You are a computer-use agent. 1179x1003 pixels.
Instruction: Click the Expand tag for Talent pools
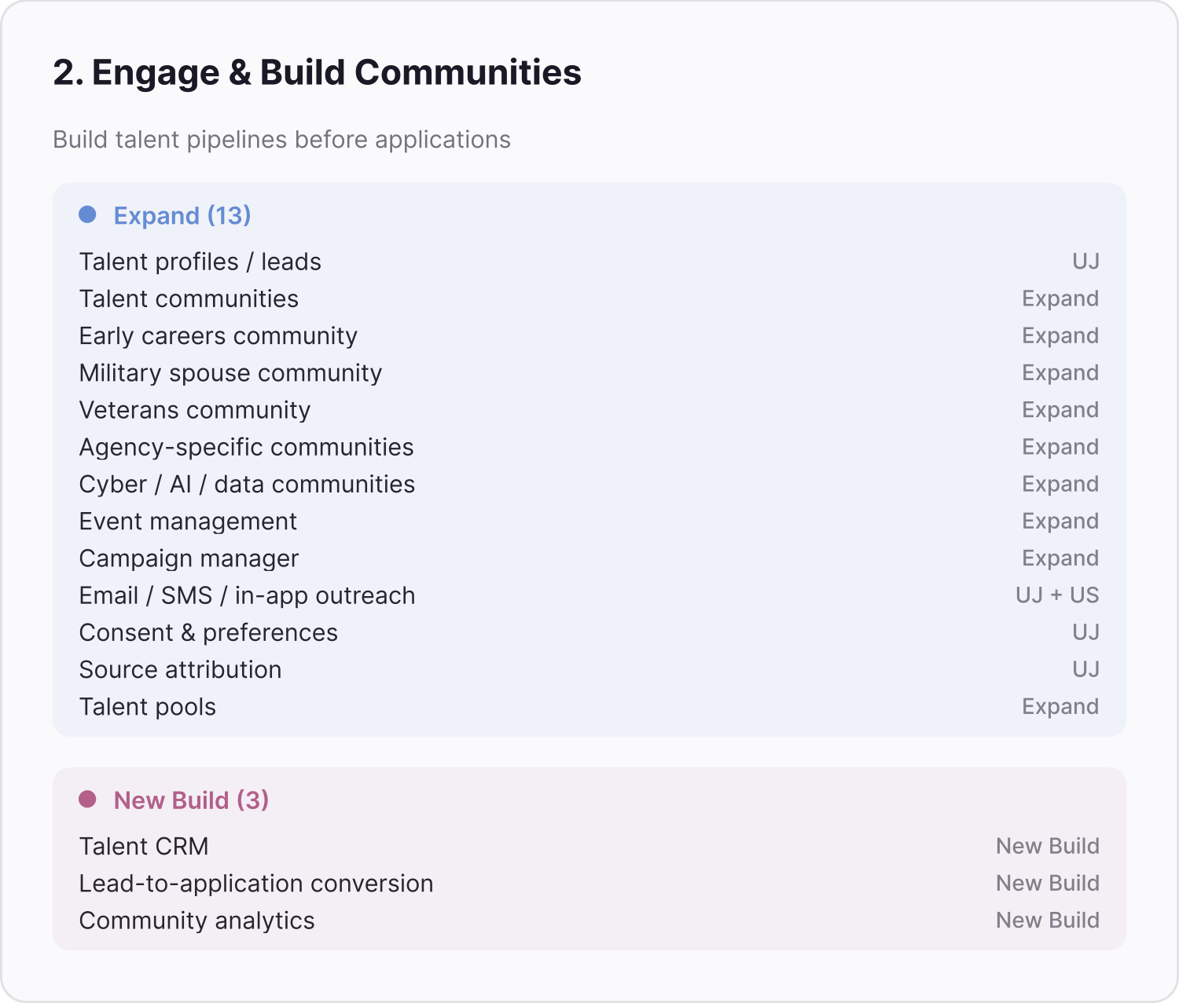point(1060,707)
